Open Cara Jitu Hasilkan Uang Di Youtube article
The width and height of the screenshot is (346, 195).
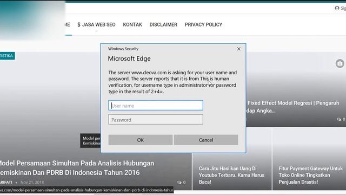click(x=231, y=175)
